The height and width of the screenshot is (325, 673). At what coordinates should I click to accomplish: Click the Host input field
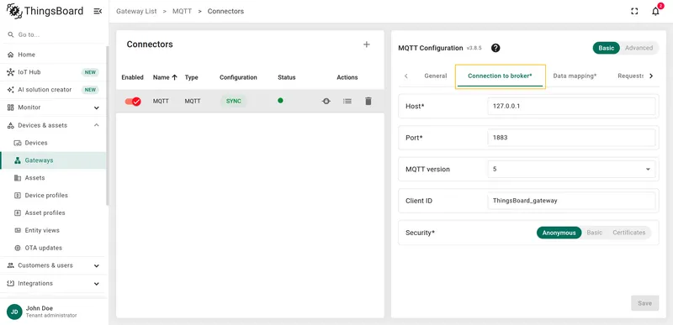(572, 106)
